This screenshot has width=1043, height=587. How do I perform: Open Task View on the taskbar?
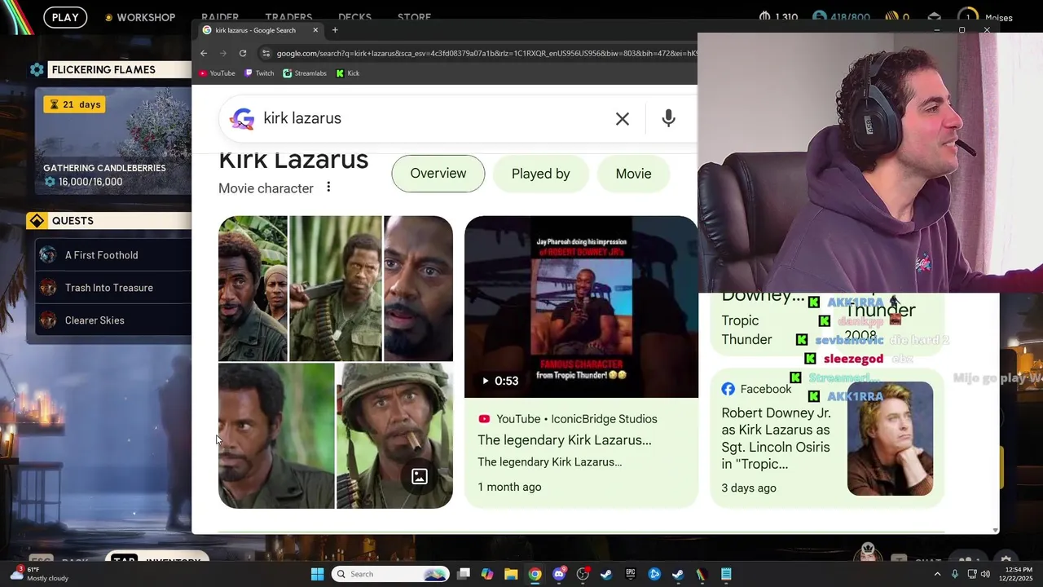coord(464,574)
